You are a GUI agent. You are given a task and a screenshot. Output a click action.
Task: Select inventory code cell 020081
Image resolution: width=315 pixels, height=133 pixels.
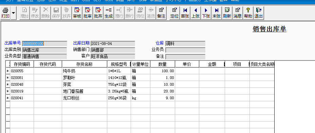tap(22, 78)
